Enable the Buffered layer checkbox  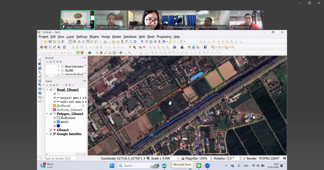click(51, 106)
